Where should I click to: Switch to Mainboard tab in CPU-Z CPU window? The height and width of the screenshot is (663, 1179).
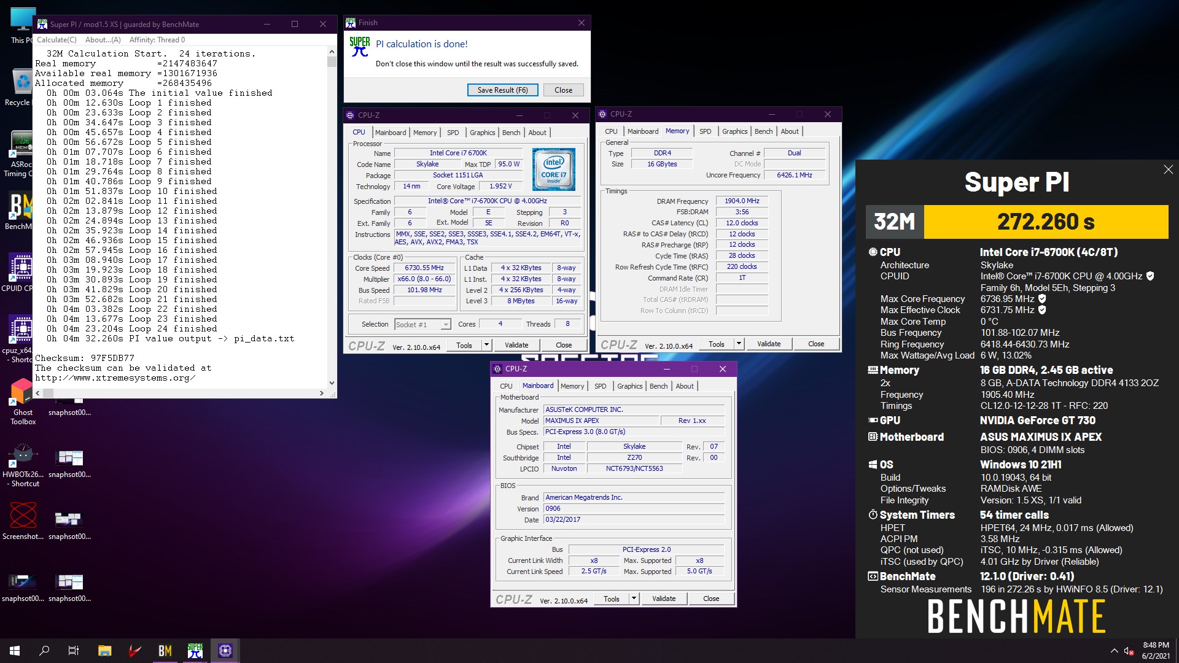point(391,133)
